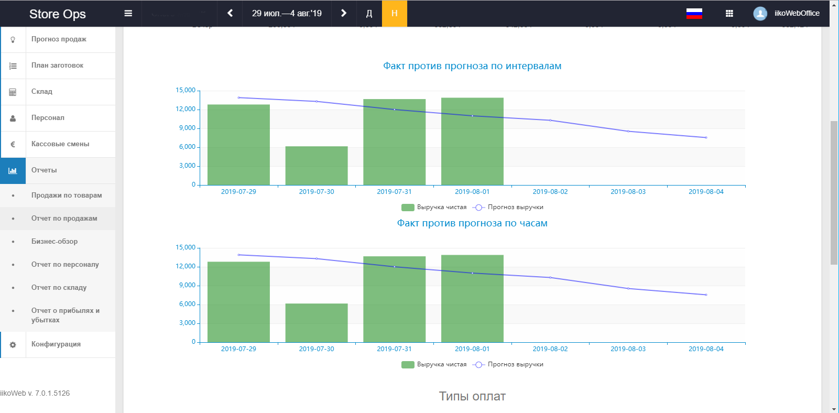
Task: Open Прогноз продаж lightbulb icon
Action: [x=13, y=39]
